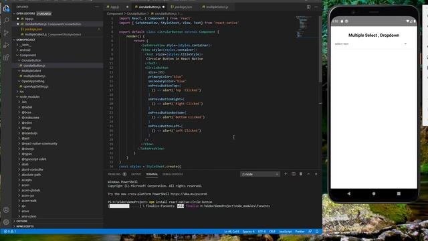Open the Search view in activity bar
The image size is (428, 241).
tap(6, 21)
